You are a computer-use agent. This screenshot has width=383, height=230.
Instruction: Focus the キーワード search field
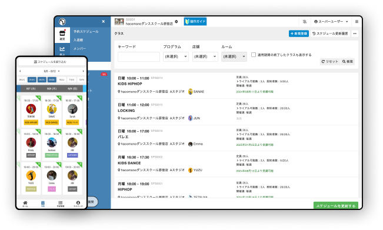pyautogui.click(x=139, y=56)
